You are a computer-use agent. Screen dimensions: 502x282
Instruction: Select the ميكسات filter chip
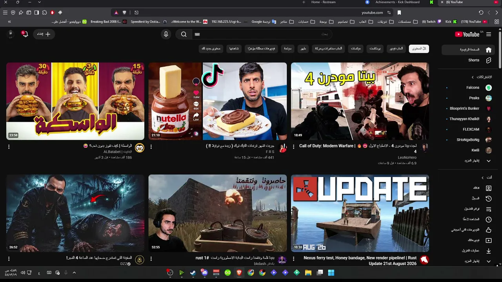(x=356, y=49)
